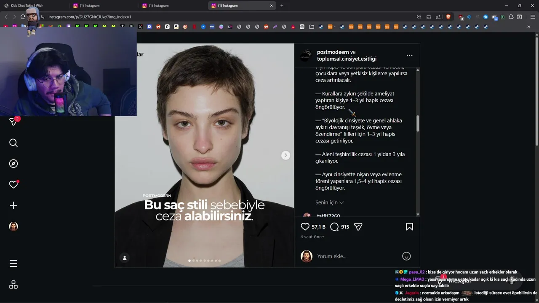This screenshot has width=539, height=303.
Task: Click the share icon in the address bar
Action: 438,17
